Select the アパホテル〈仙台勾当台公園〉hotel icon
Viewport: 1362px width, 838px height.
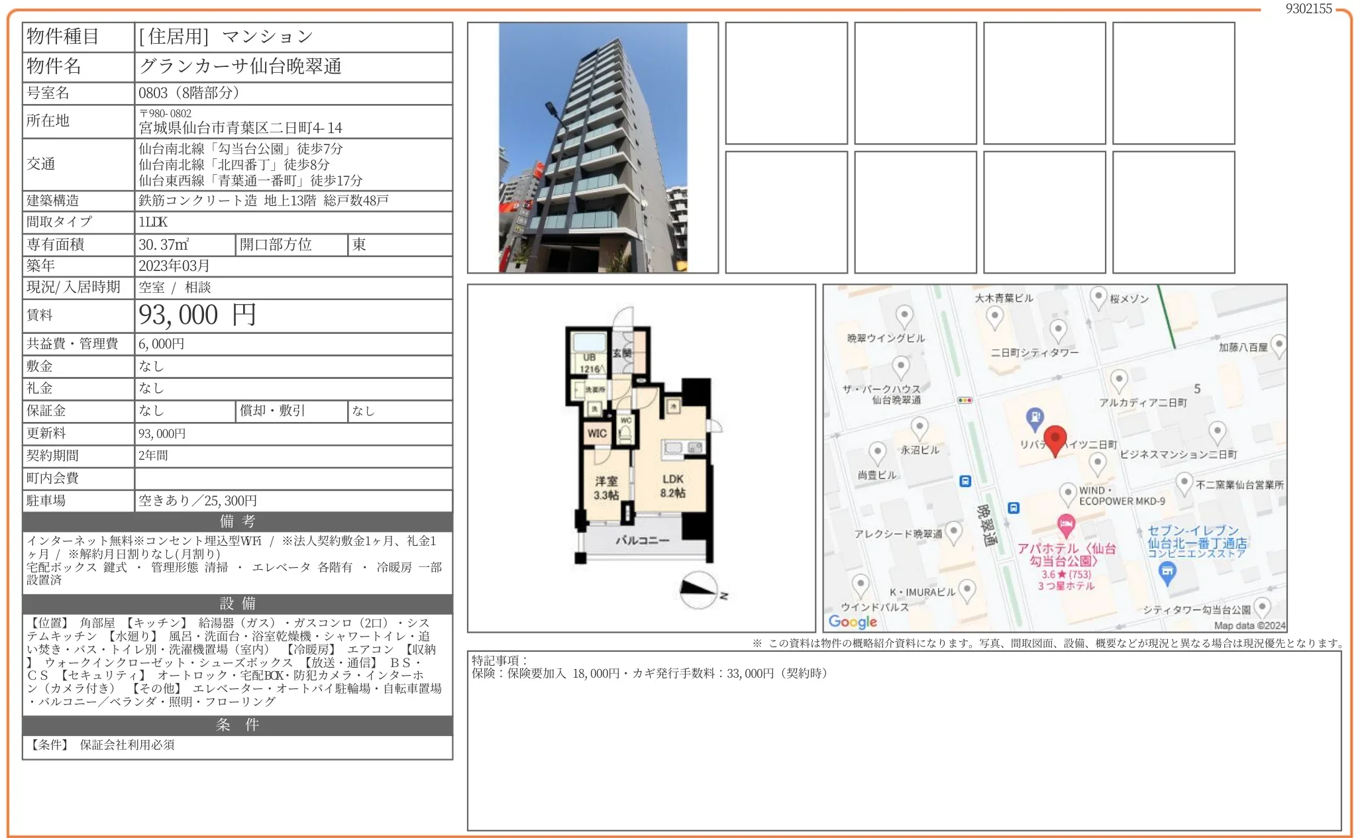[1066, 523]
